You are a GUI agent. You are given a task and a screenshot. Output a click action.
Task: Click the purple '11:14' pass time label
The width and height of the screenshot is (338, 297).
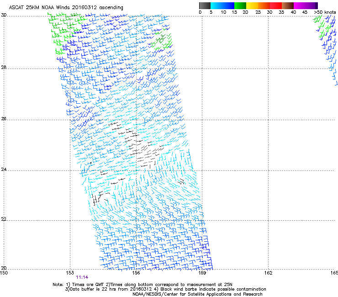[x=82, y=277]
